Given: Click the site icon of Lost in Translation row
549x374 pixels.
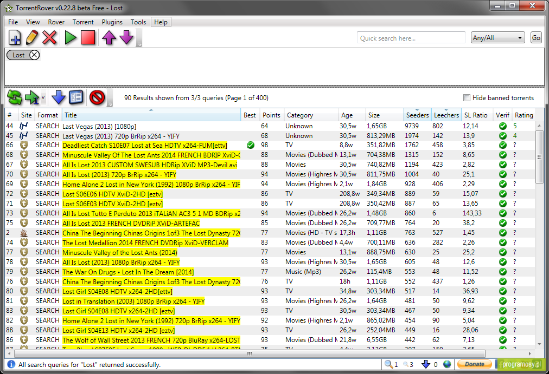Looking at the screenshot, I should [x=24, y=301].
